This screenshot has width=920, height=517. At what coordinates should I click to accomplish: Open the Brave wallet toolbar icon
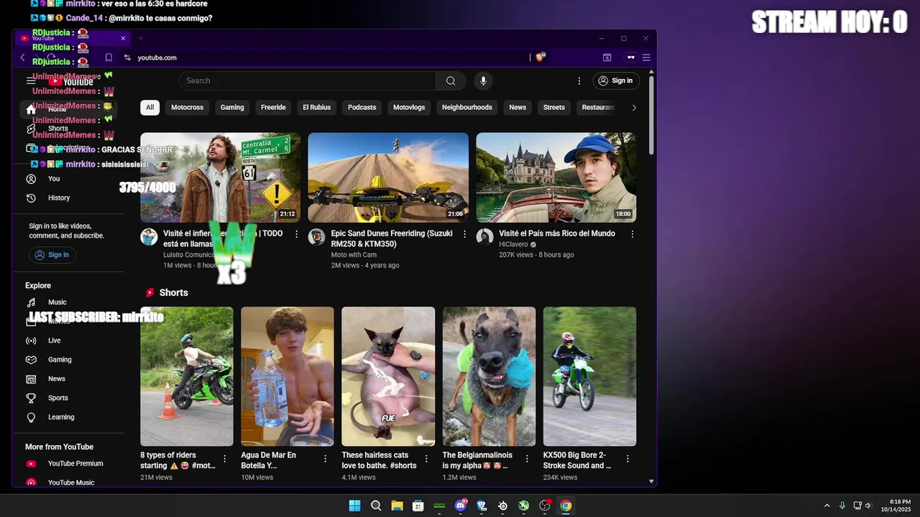click(607, 57)
